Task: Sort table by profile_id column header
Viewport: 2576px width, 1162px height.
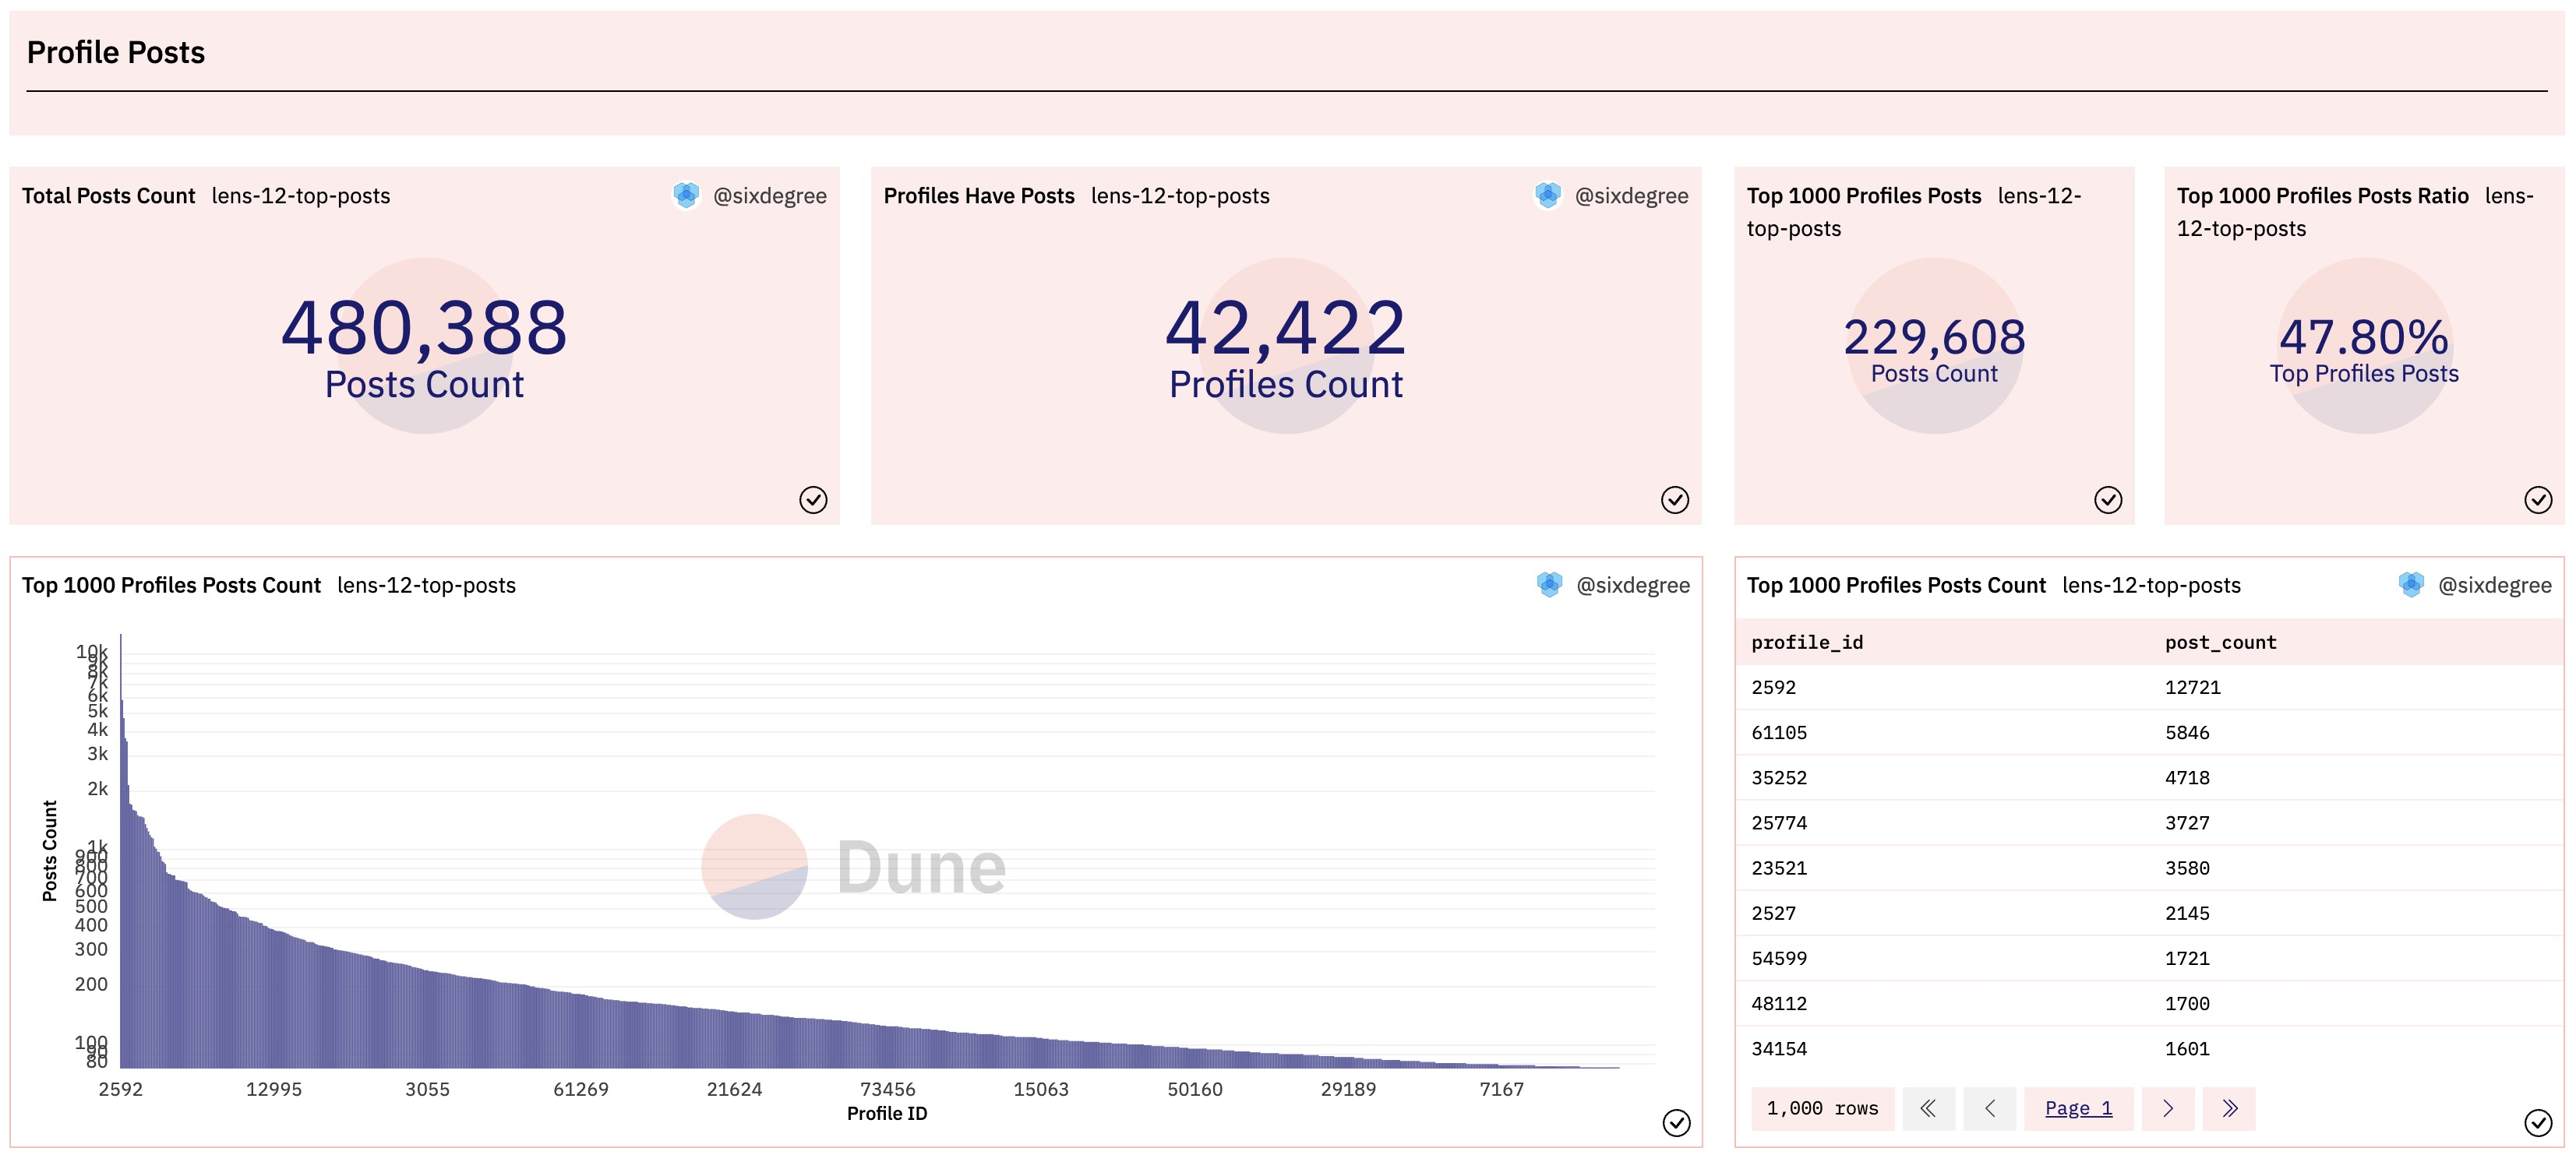Action: (1807, 643)
